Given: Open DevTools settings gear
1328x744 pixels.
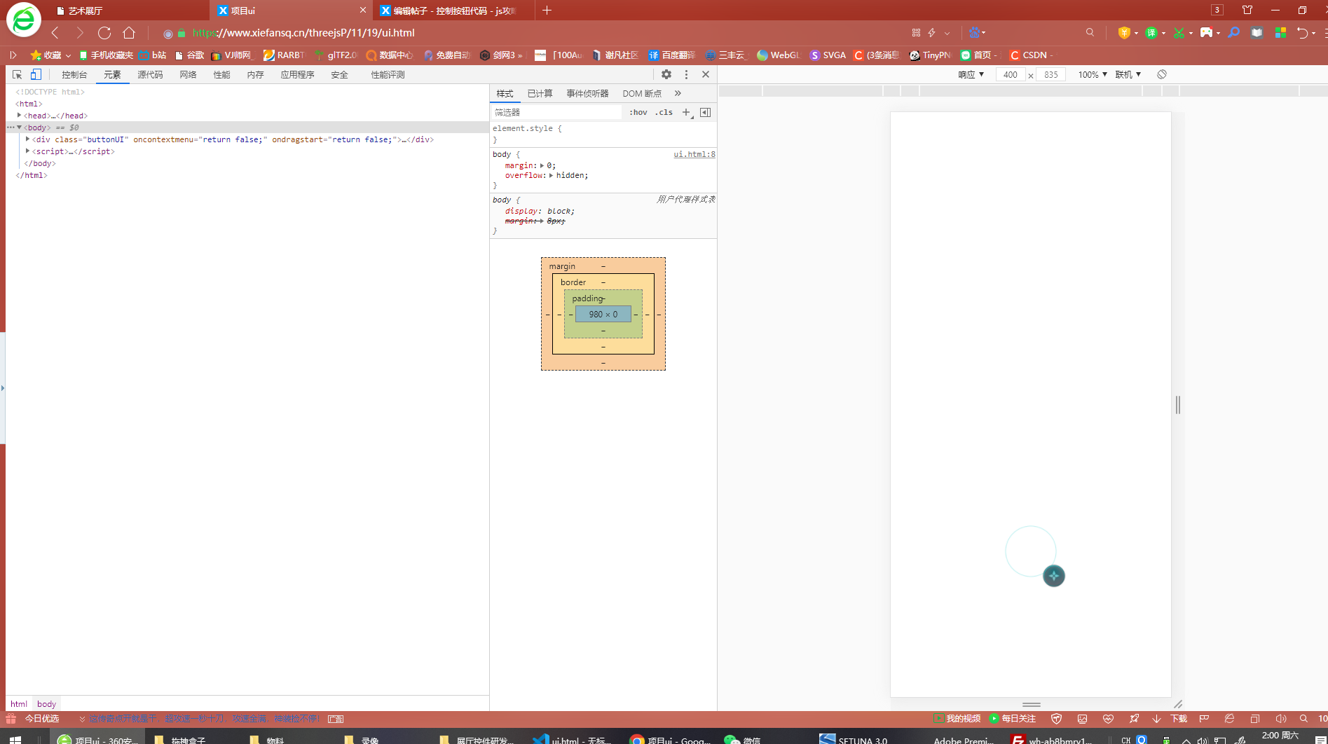Looking at the screenshot, I should click(666, 74).
